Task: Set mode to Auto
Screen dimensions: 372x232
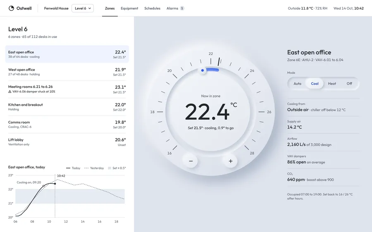Action: (297, 84)
